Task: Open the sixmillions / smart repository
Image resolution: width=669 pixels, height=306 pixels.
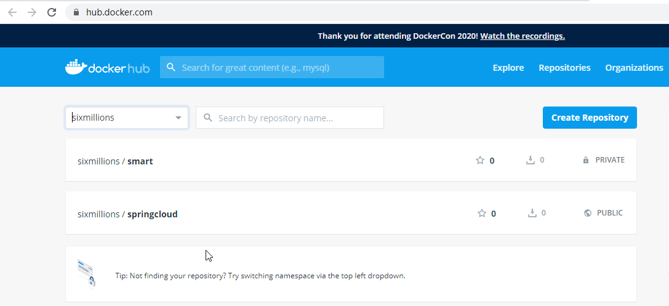Action: (x=115, y=161)
